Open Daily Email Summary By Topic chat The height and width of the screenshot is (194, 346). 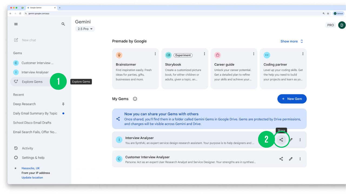point(35,113)
